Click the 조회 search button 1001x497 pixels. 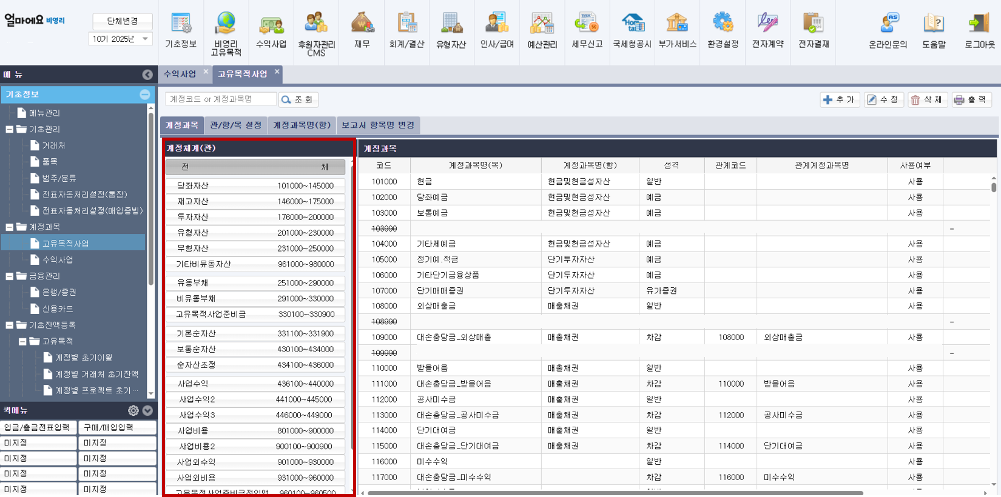[298, 99]
